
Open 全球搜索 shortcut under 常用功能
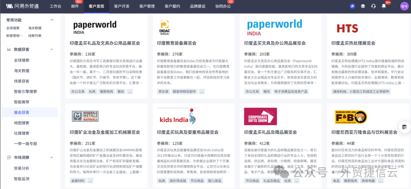[13, 28]
